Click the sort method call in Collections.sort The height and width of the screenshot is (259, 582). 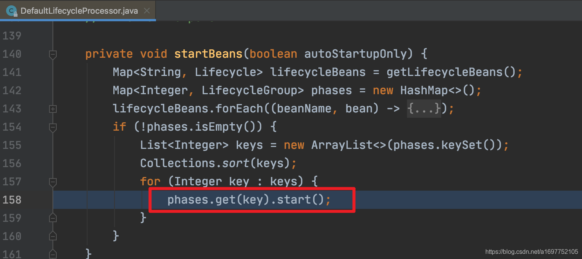236,163
